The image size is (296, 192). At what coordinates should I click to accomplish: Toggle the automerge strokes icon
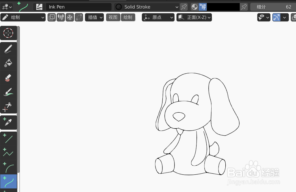click(x=79, y=17)
